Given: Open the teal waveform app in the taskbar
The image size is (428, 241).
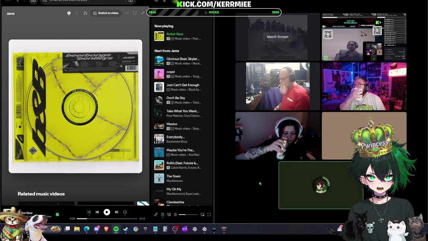Looking at the screenshot, I should (214, 229).
